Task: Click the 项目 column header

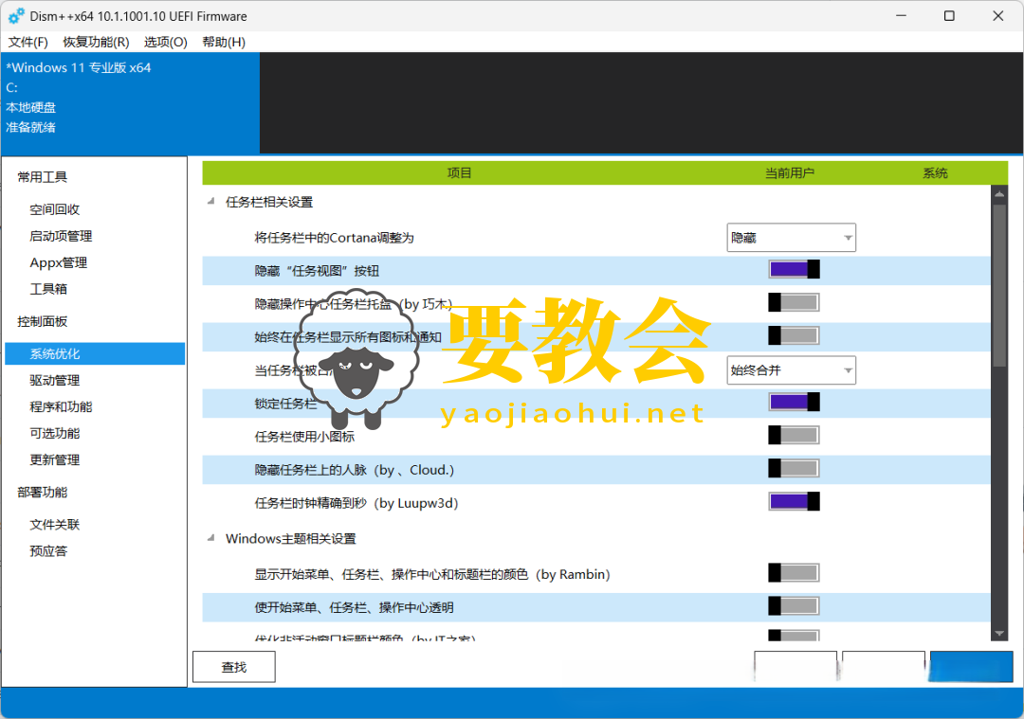Action: tap(459, 173)
